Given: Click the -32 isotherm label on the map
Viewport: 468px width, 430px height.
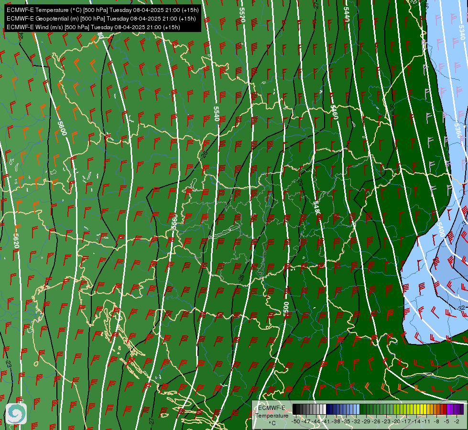Looking at the screenshot, I should point(461,308).
